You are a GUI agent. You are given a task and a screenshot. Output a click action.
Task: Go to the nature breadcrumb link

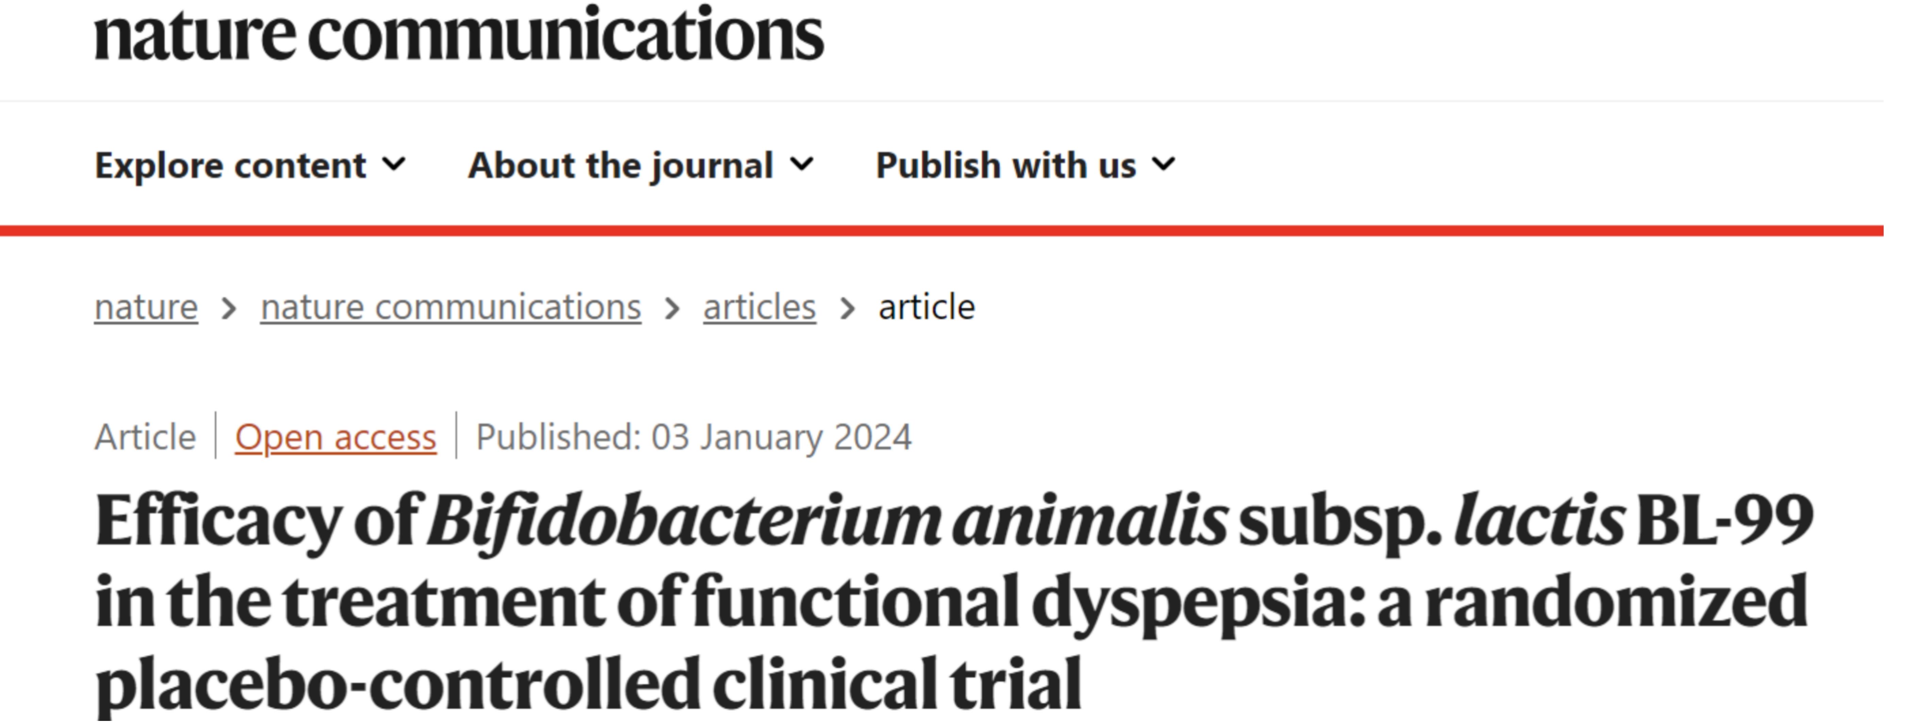click(x=146, y=307)
